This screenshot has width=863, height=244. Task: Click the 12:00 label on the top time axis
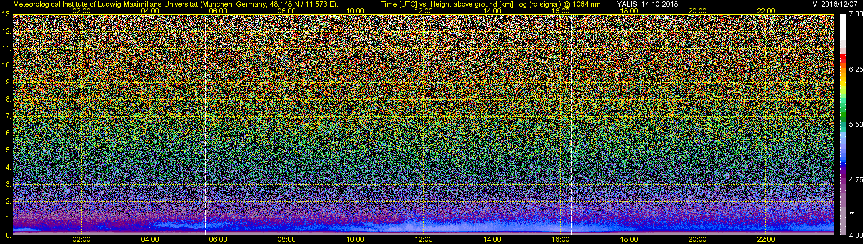(x=423, y=11)
